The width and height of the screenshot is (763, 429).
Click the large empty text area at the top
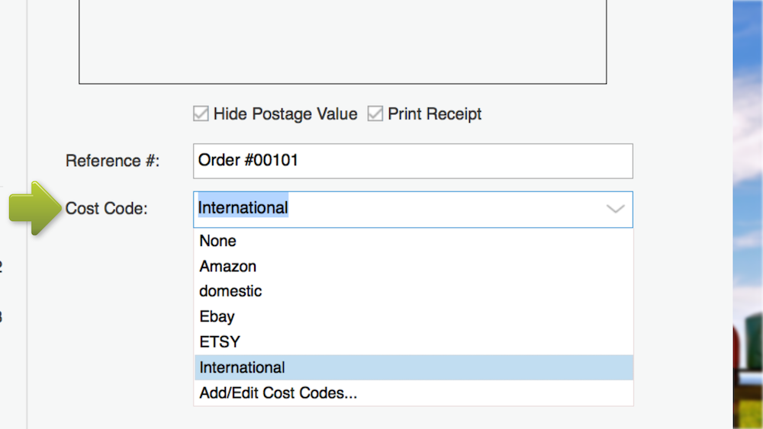[343, 42]
